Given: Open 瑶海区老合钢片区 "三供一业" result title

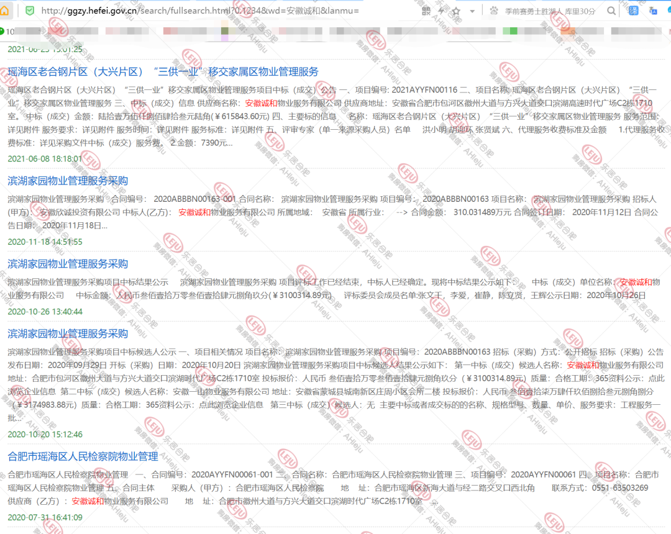Looking at the screenshot, I should (x=163, y=71).
